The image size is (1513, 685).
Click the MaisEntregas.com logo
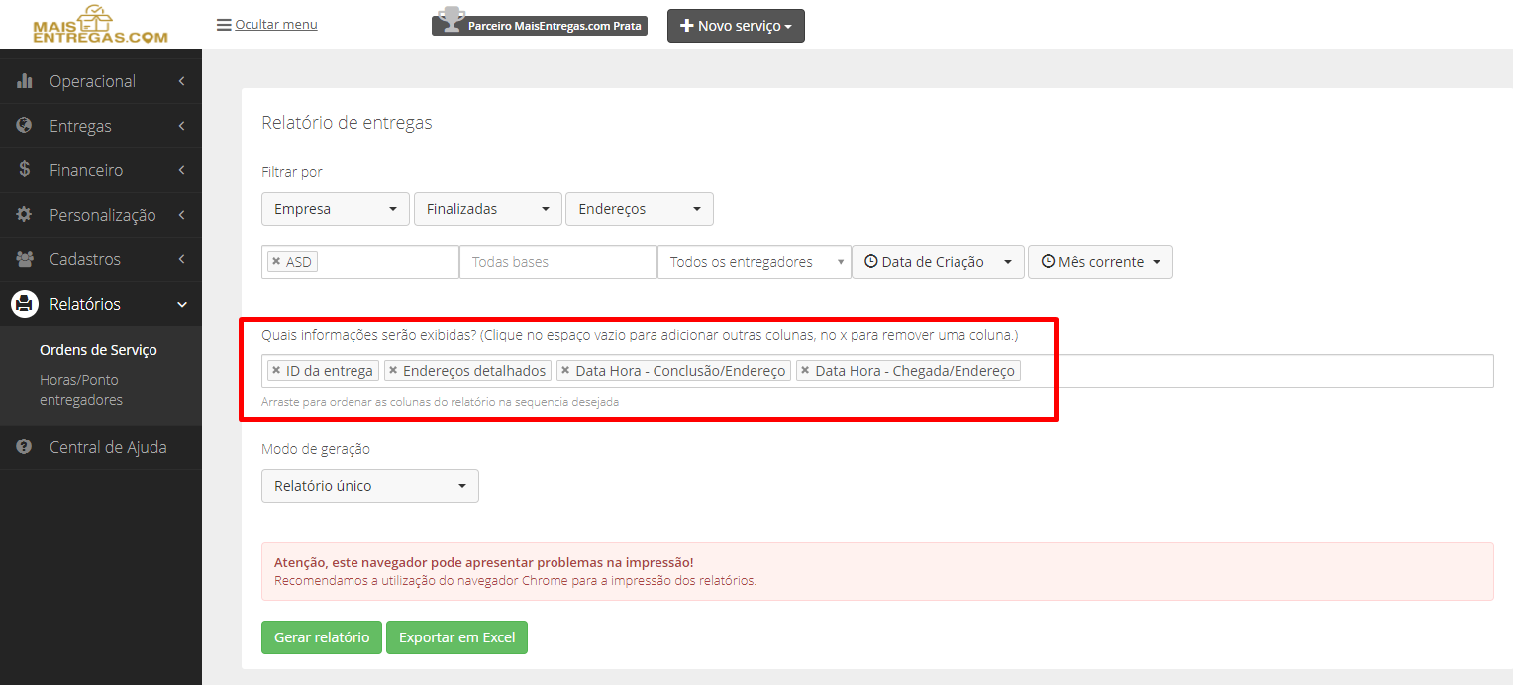pos(100,25)
